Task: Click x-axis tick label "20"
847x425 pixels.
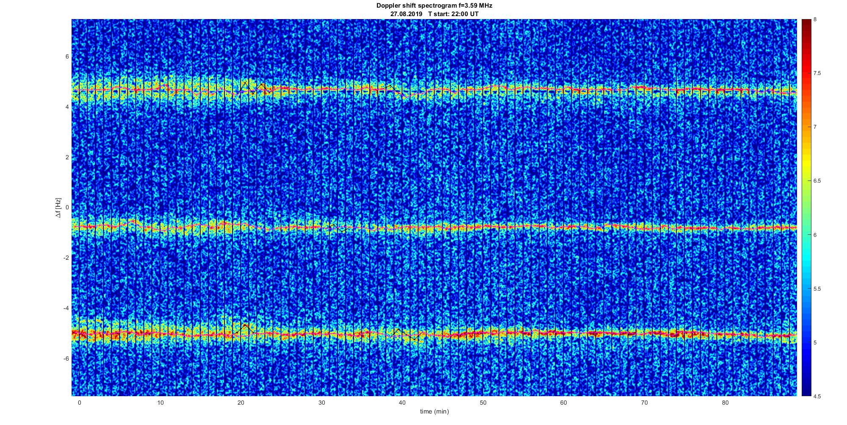Action: pos(241,403)
